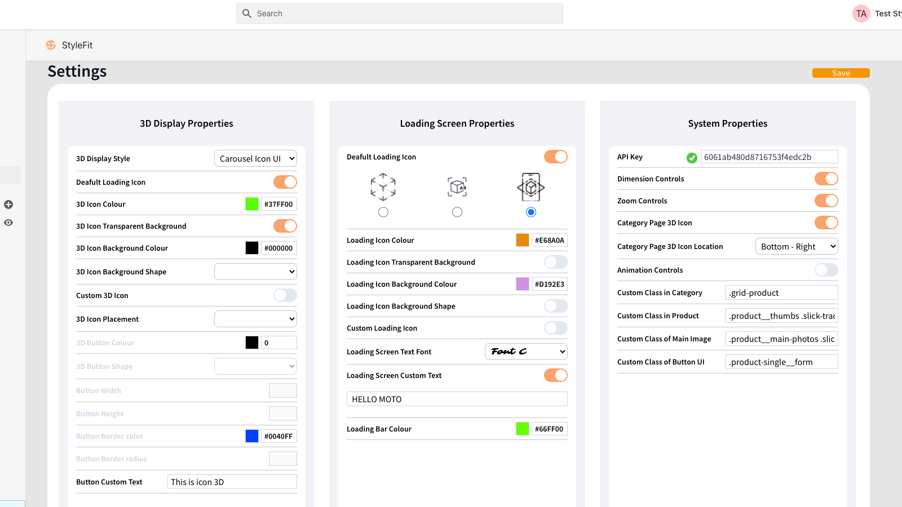Click the plus icon in left sidebar
The width and height of the screenshot is (902, 507).
8,204
